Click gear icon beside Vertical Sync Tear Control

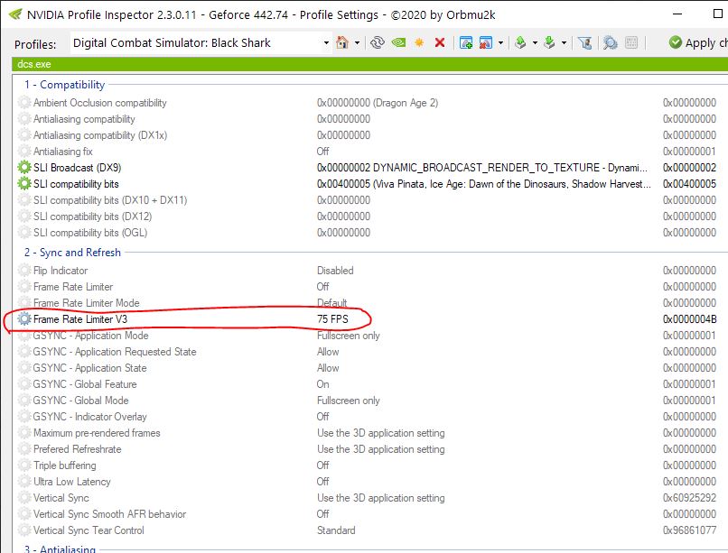point(24,530)
